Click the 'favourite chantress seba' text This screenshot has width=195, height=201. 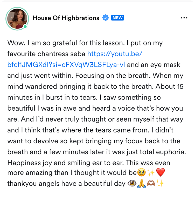click(46, 54)
